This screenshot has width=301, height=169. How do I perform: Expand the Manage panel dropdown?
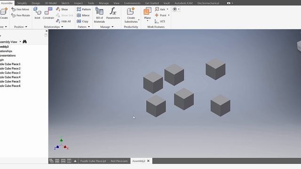[x=112, y=27]
